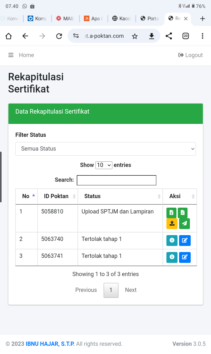Focus the Search input field
211x354 pixels.
click(116, 180)
